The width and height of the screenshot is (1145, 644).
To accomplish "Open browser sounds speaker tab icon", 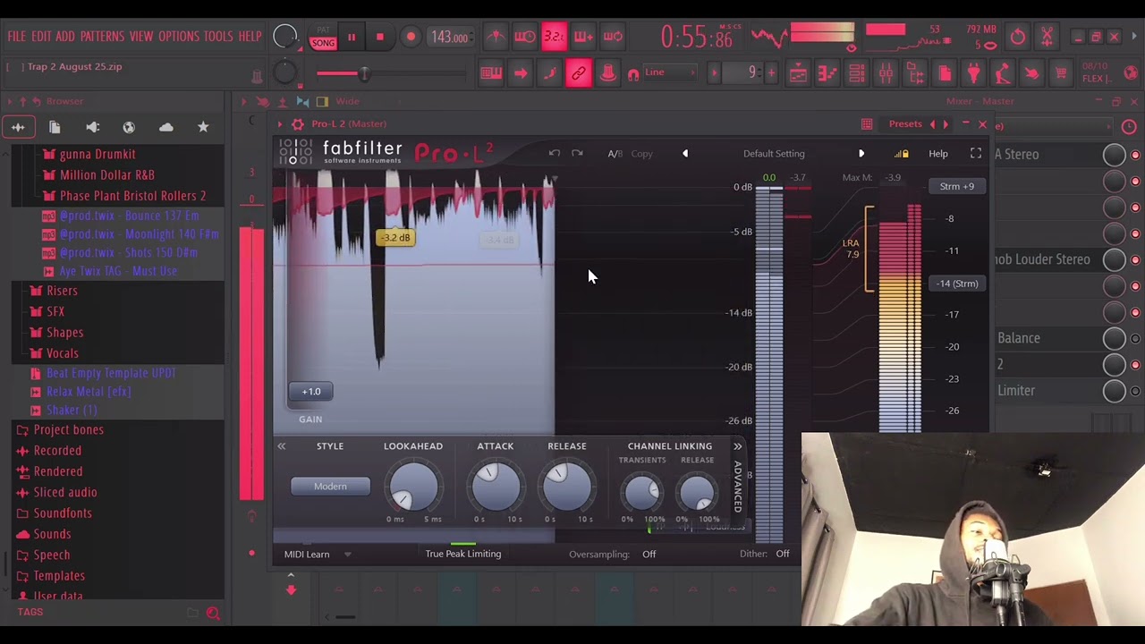I will pos(92,127).
